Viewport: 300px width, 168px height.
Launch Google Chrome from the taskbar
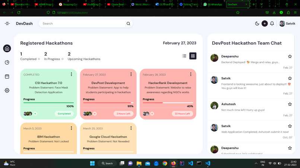pos(165,164)
